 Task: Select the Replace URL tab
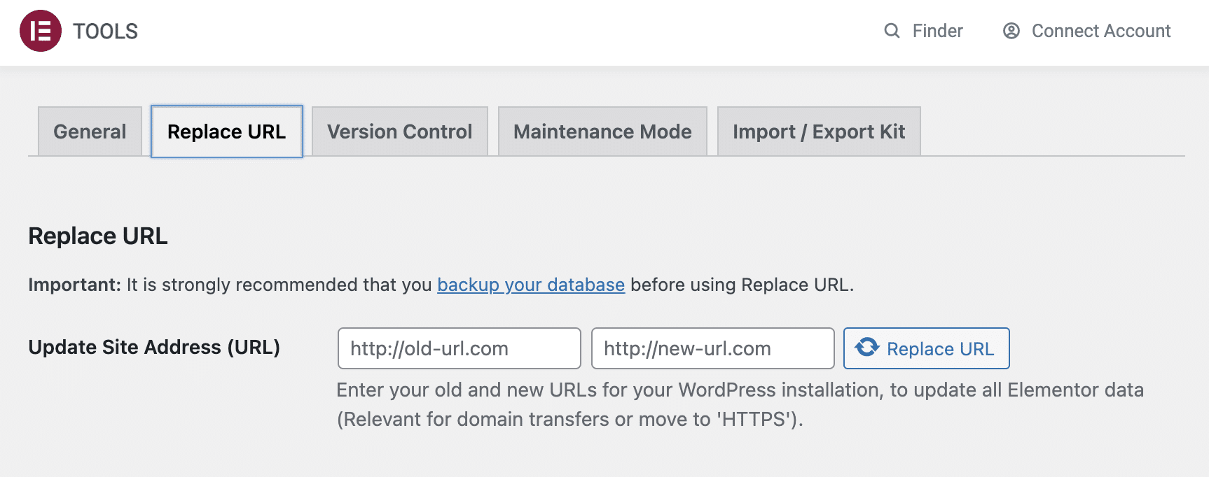226,131
